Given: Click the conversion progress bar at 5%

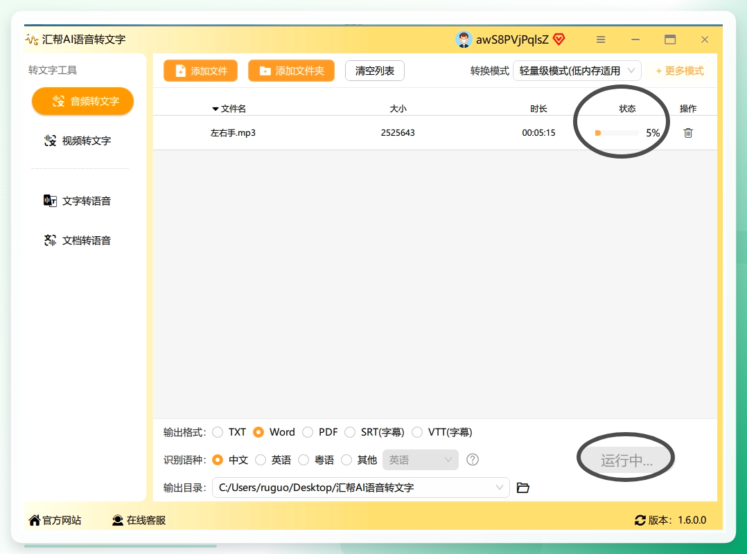Looking at the screenshot, I should pos(617,133).
